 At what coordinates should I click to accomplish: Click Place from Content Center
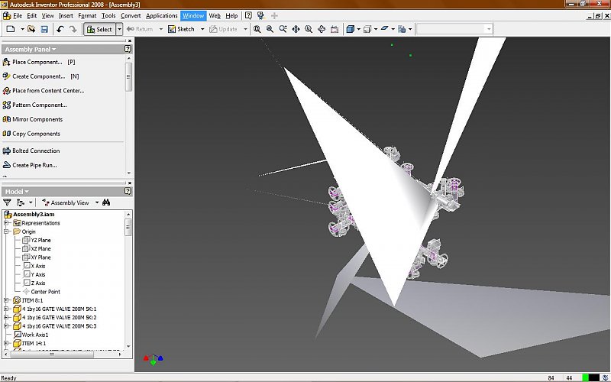(44, 90)
